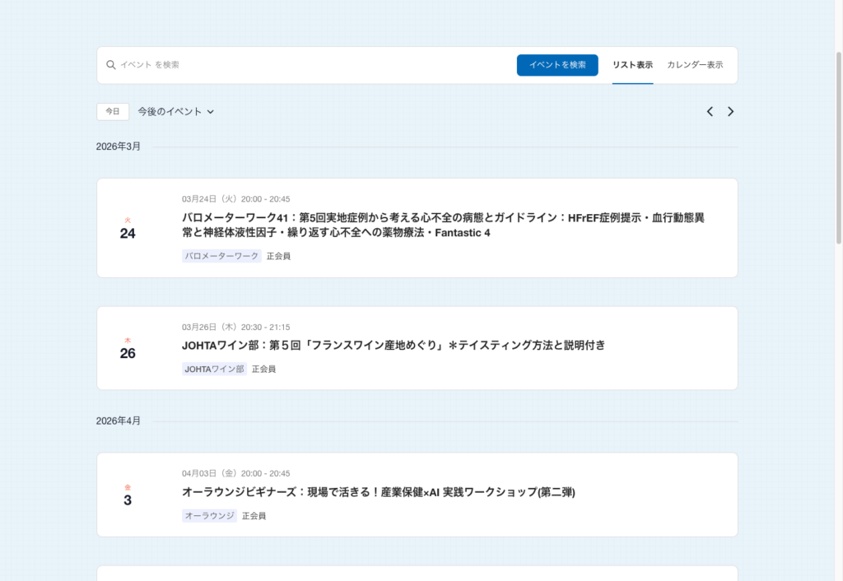Go to previous events with left arrow
843x581 pixels.
click(x=710, y=112)
